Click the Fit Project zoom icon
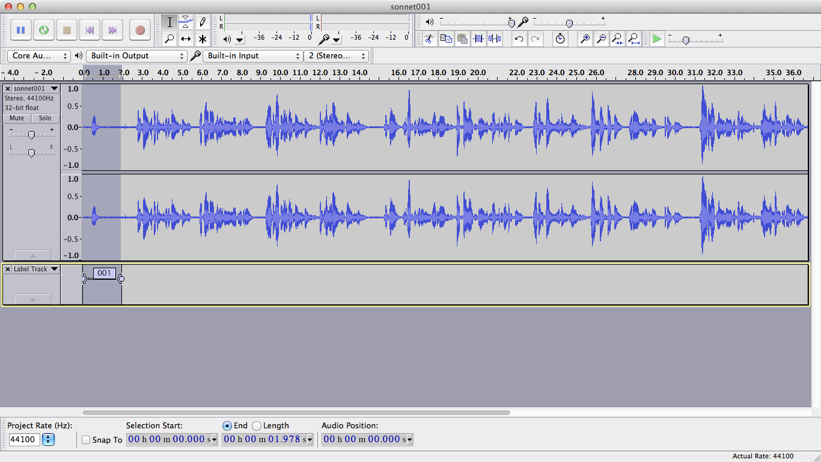The image size is (821, 462). click(x=633, y=38)
